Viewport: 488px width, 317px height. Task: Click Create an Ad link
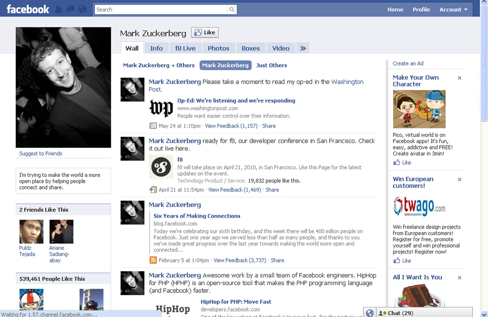pos(408,63)
